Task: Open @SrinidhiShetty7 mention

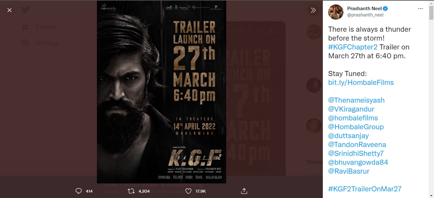Action: [x=356, y=153]
